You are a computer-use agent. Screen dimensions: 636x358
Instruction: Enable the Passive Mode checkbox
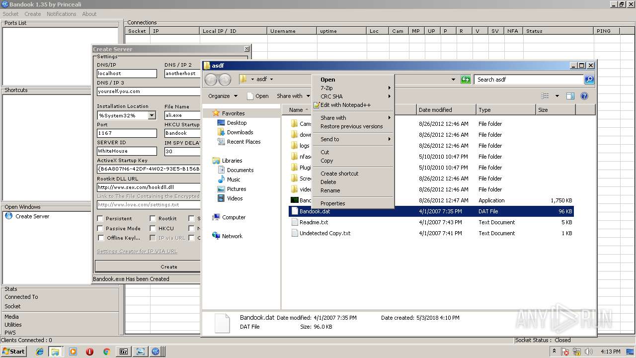coord(100,228)
